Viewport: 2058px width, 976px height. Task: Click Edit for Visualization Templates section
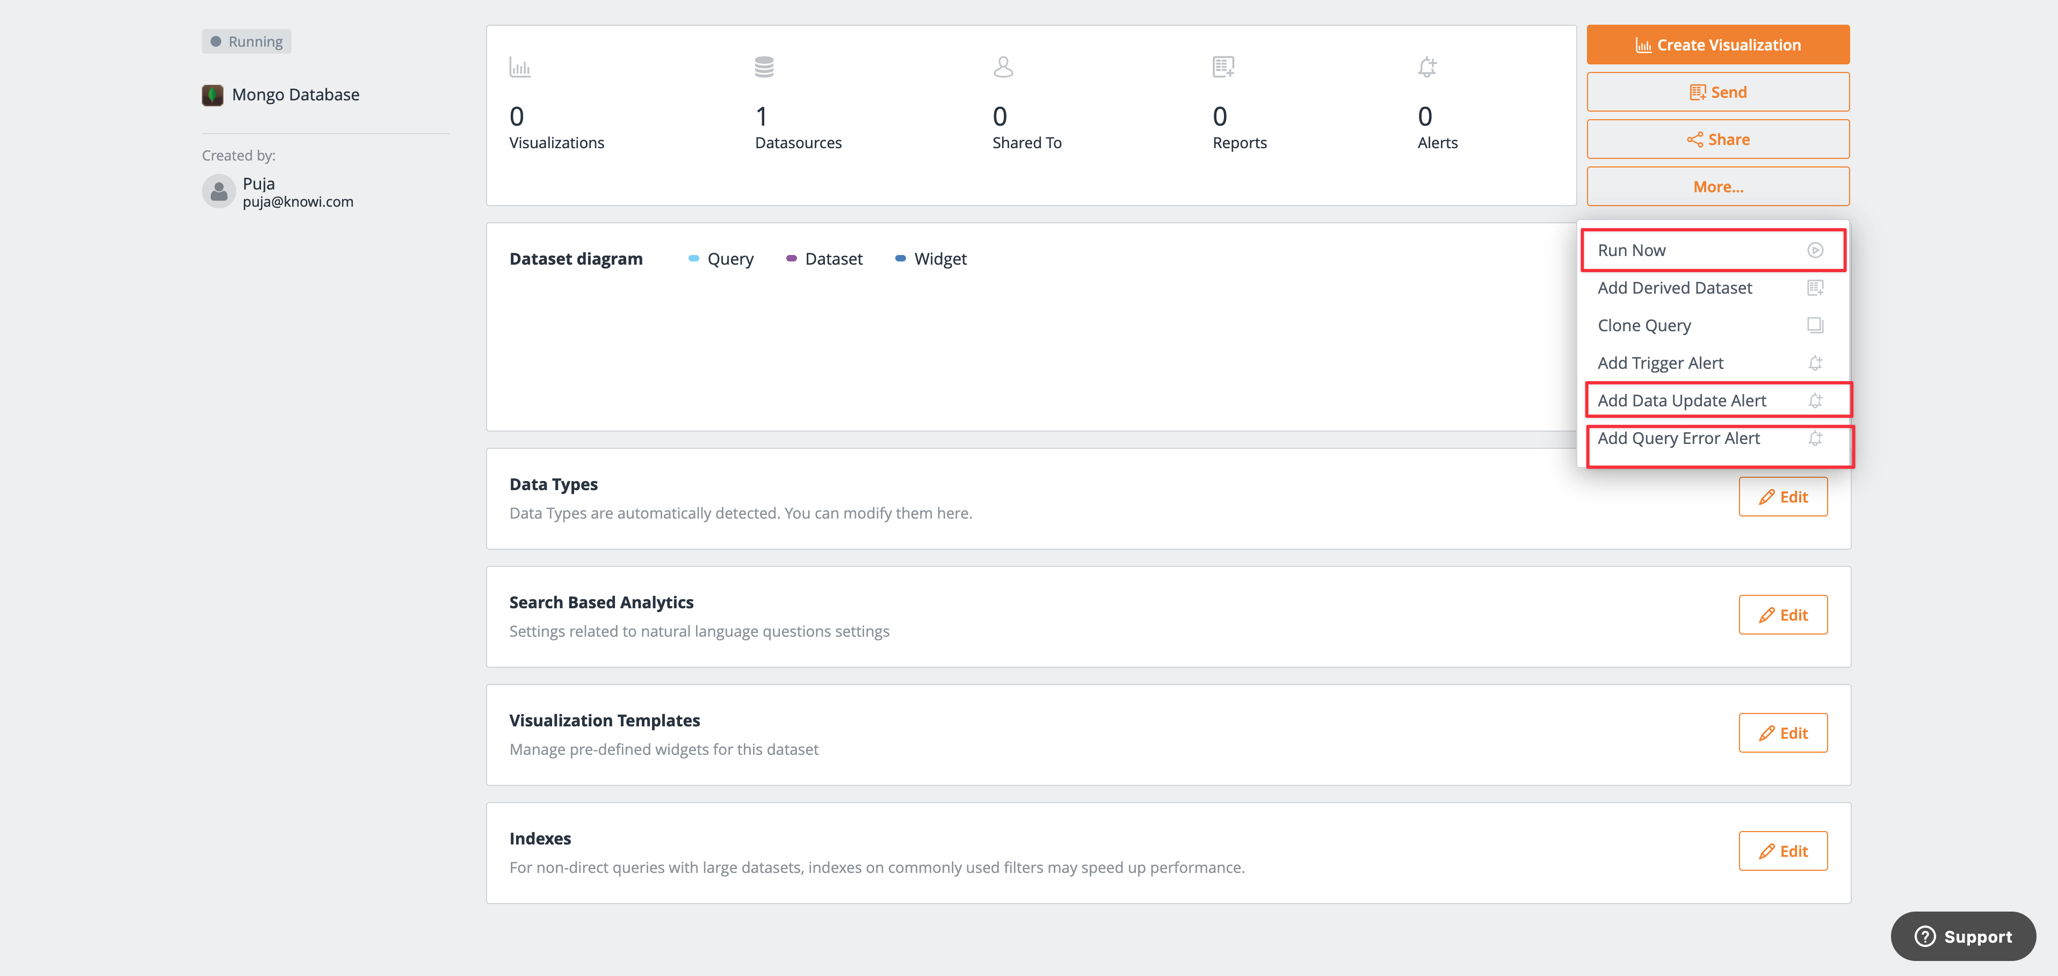1782,732
